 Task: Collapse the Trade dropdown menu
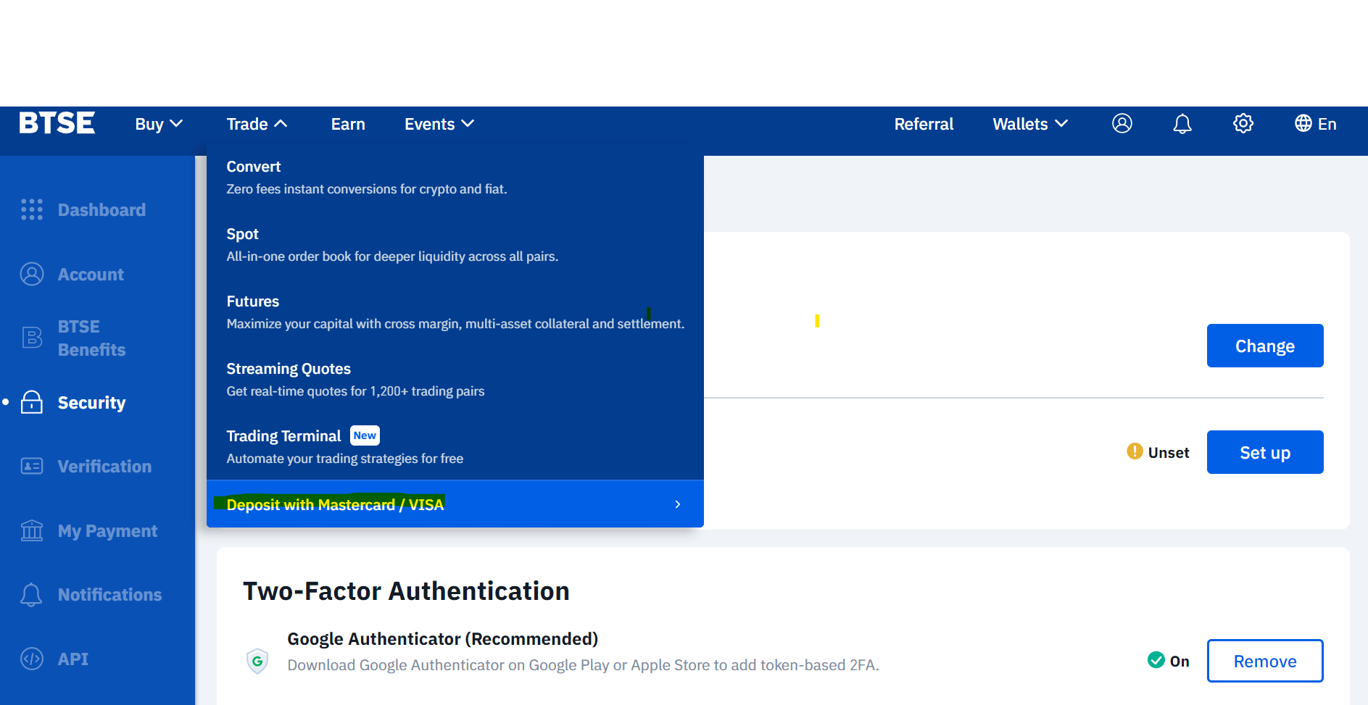[x=257, y=124]
